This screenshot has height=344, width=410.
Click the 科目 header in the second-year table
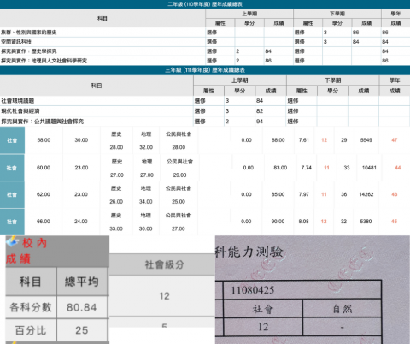pyautogui.click(x=102, y=19)
